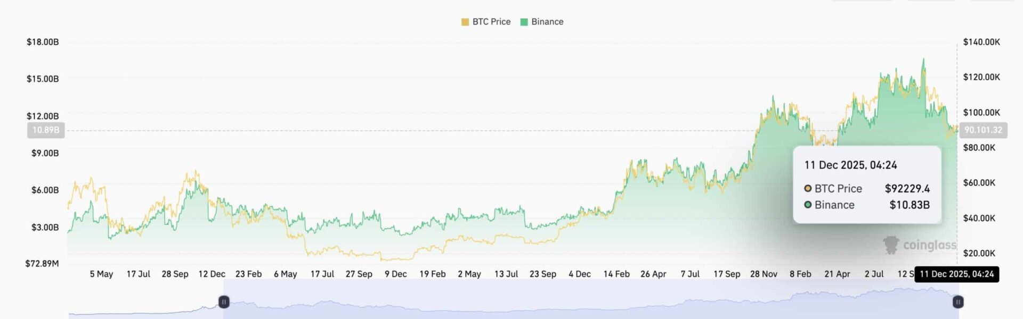Click the 5 May x-axis date label
This screenshot has height=319, width=1023.
point(101,274)
